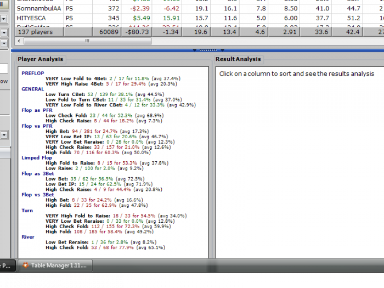Click the Table Manager icon in taskbar
Viewport: 384px width, 288px height.
pos(25,265)
